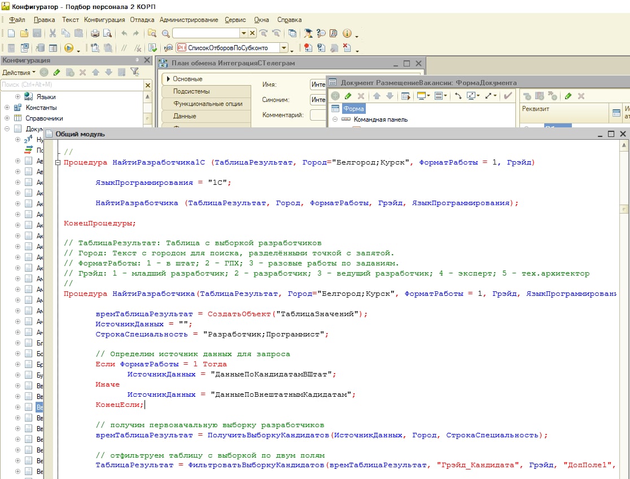Click the New document icon
630x479 pixels.
coord(11,33)
